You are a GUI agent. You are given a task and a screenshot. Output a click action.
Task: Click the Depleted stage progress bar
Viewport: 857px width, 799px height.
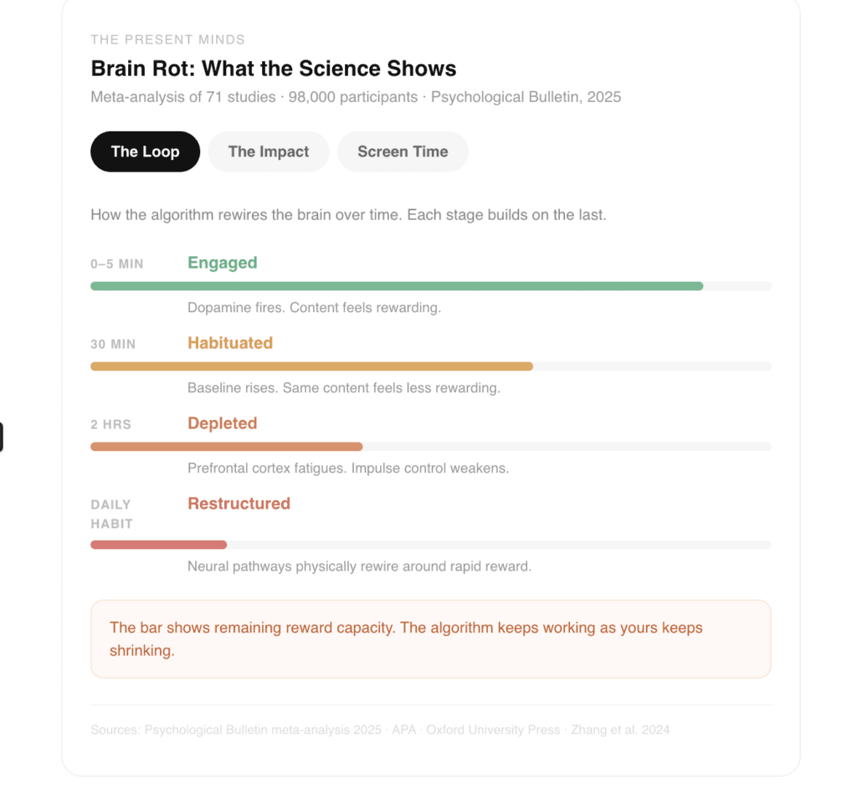tap(227, 447)
